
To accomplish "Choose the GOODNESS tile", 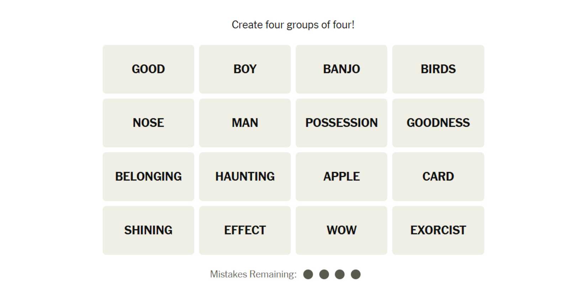I will (x=438, y=123).
